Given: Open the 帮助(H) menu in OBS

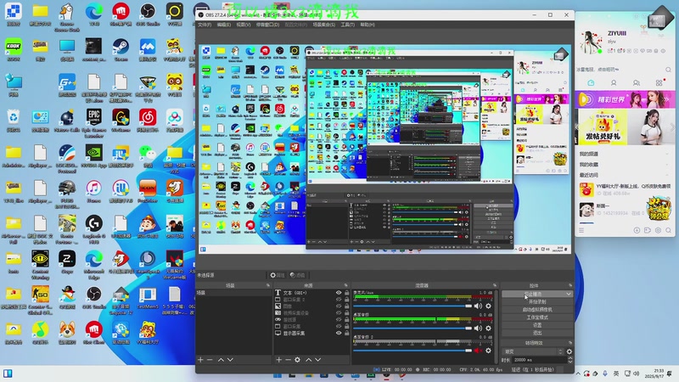Looking at the screenshot, I should click(x=368, y=25).
